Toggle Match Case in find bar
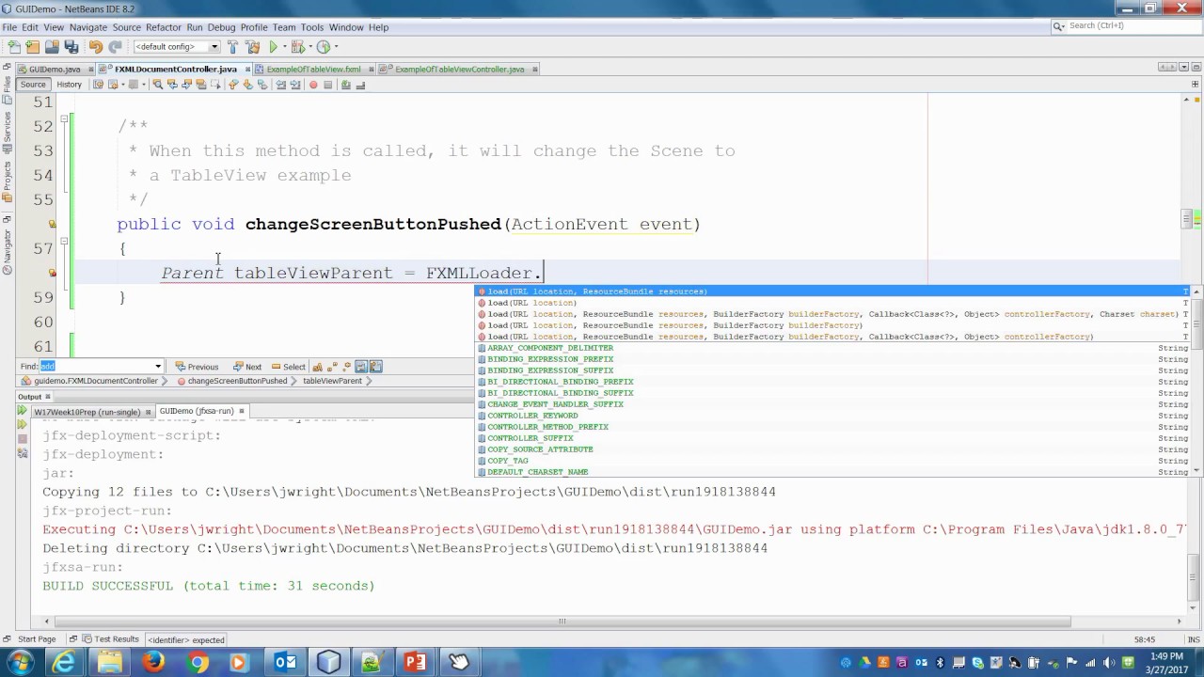 [x=318, y=367]
